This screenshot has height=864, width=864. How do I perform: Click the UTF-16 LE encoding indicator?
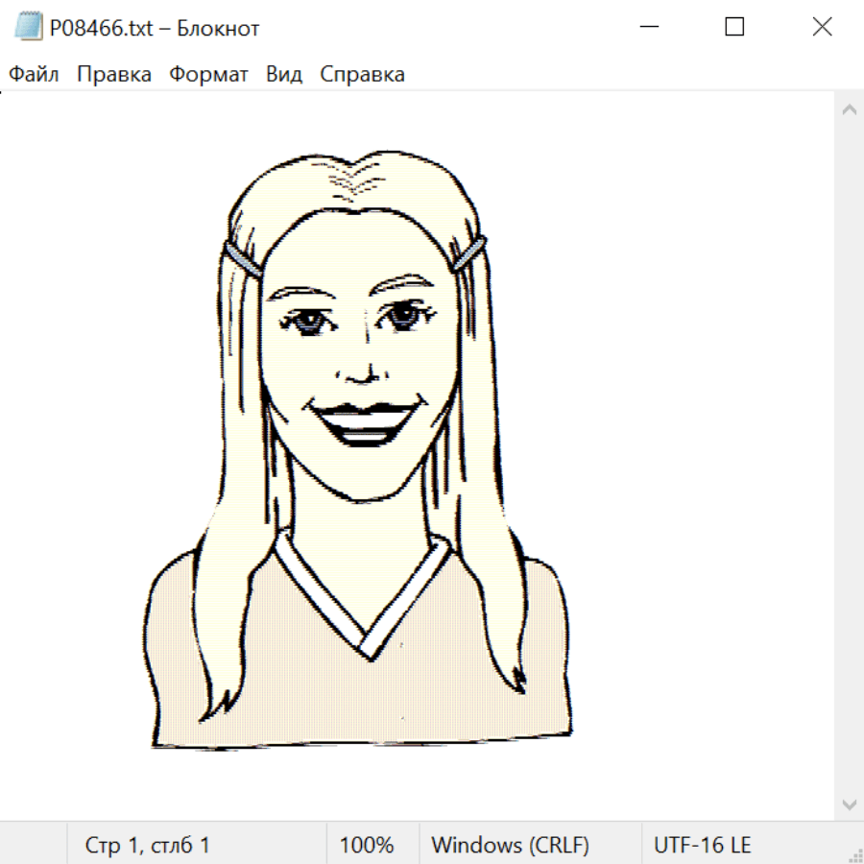click(x=703, y=846)
